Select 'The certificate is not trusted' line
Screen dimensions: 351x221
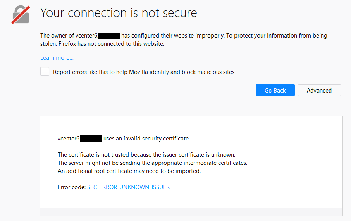click(x=146, y=155)
